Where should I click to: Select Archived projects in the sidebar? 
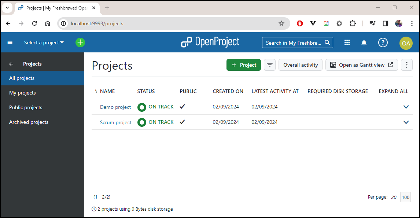[x=43, y=122]
